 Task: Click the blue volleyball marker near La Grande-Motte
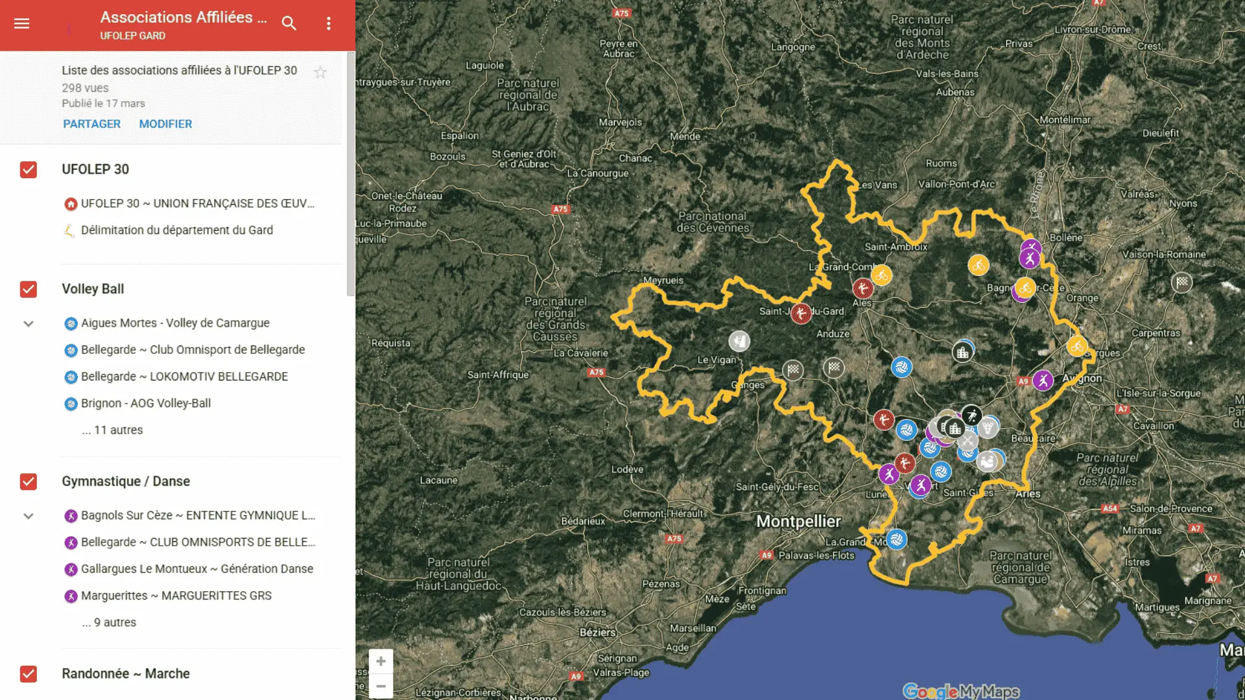(896, 539)
